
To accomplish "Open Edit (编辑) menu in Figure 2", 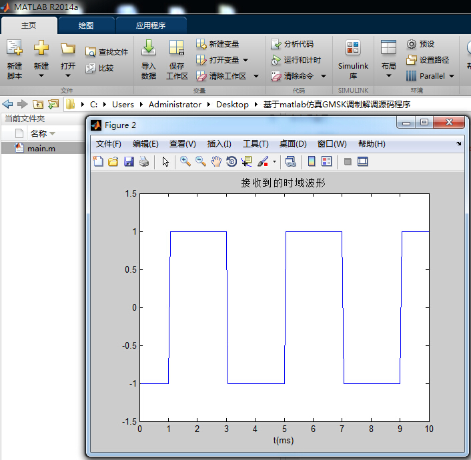I will tap(145, 144).
